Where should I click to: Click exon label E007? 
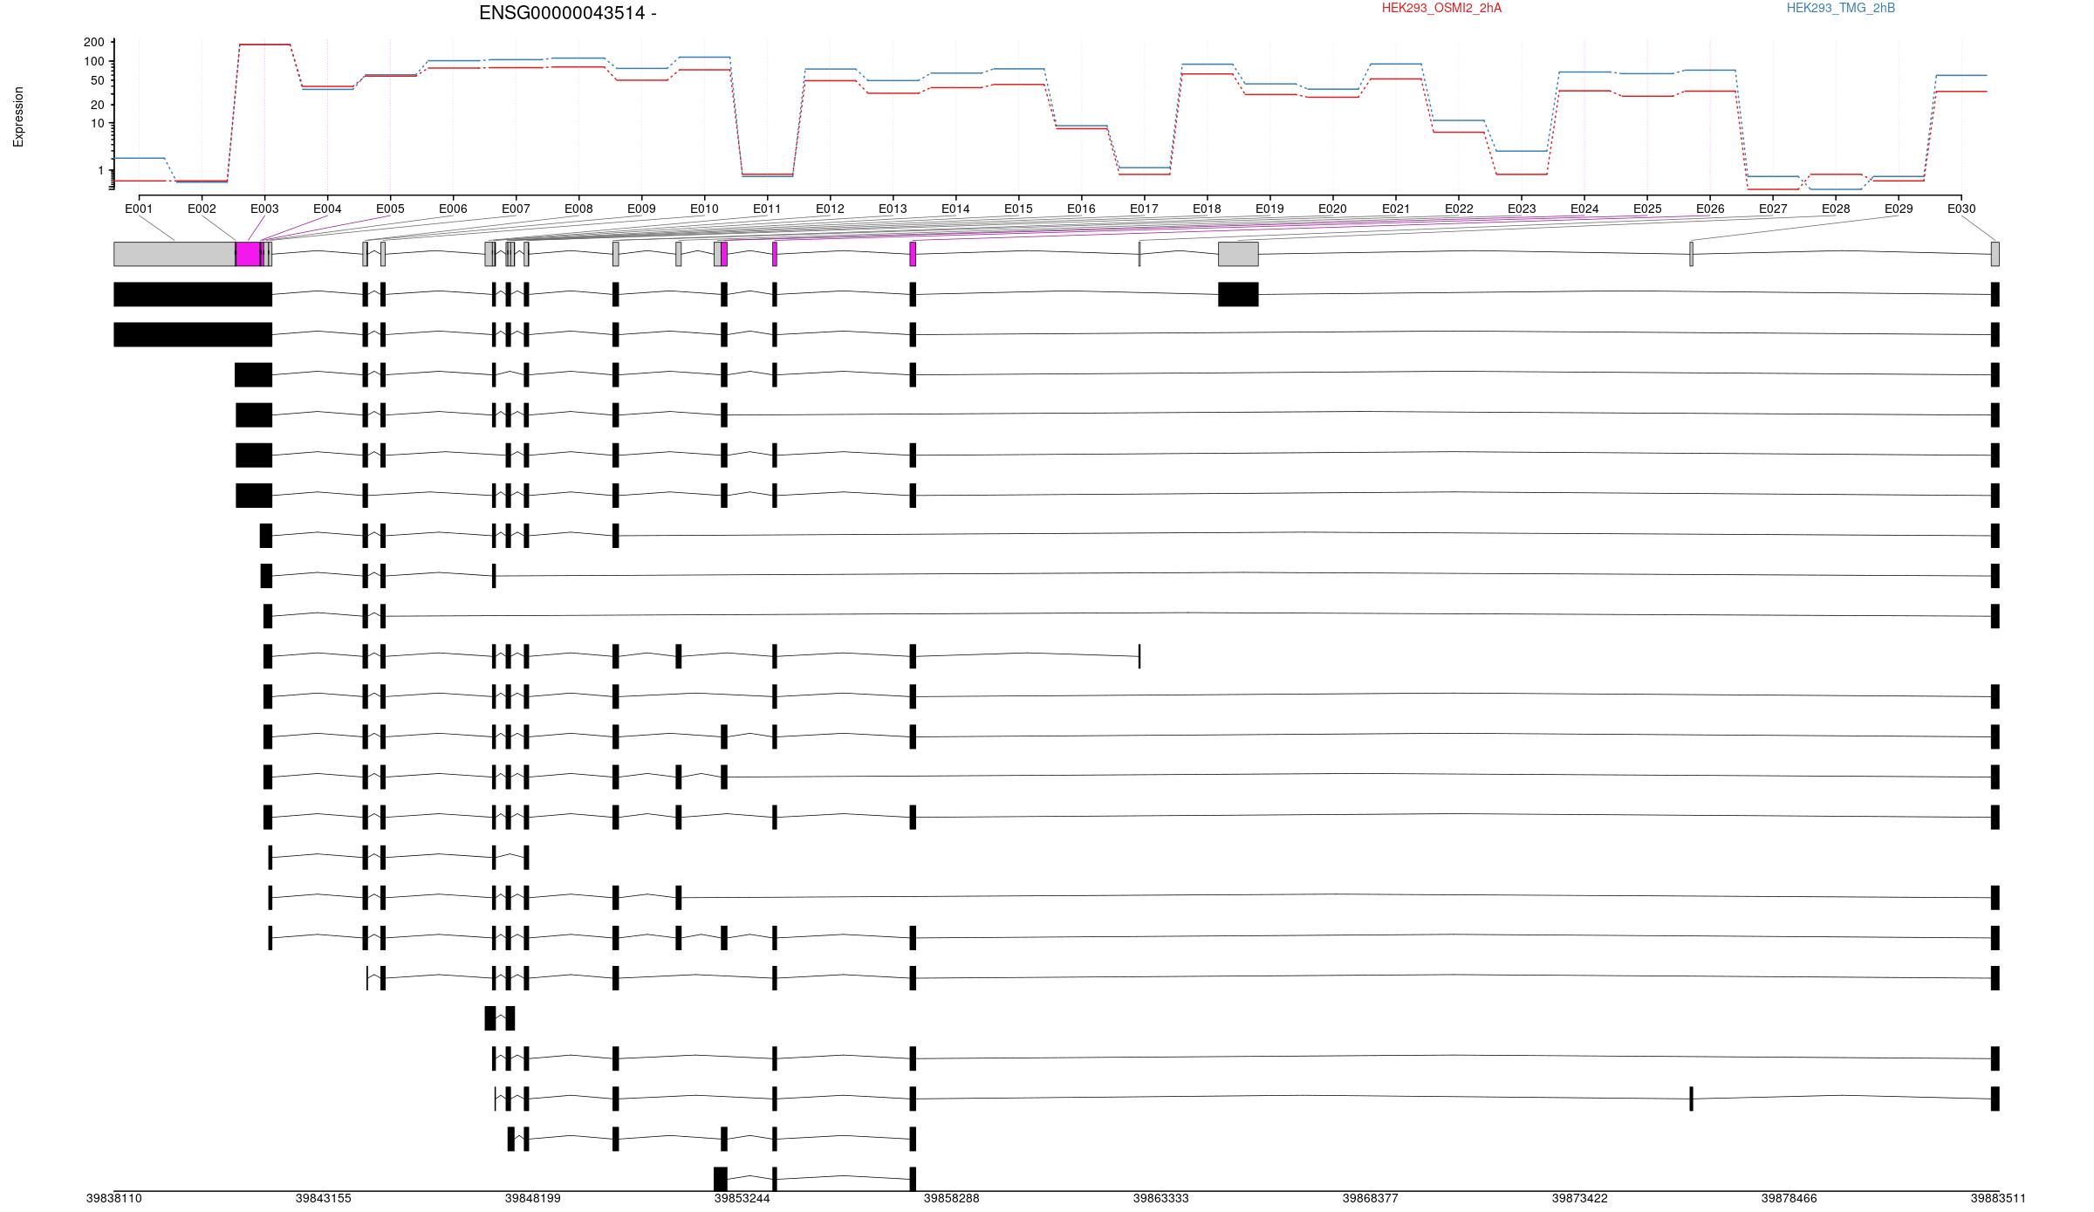(x=516, y=209)
